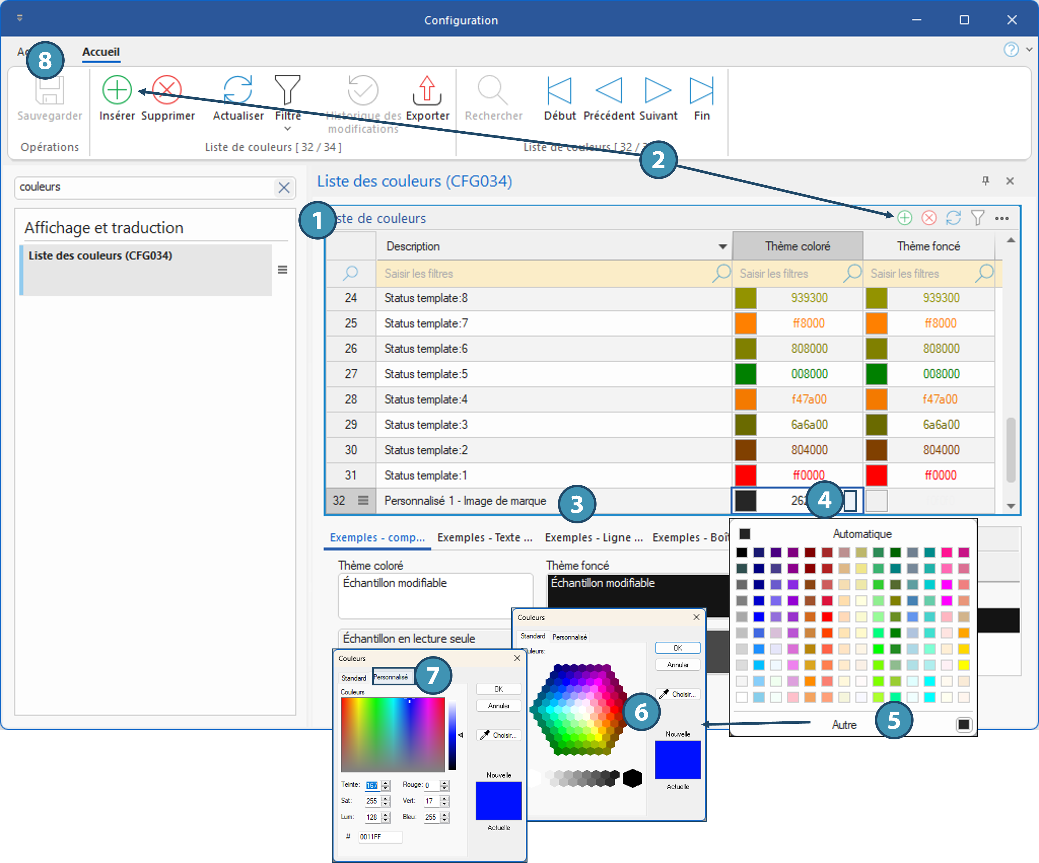Click eyedropper Choisir in front Couleurs dialog
This screenshot has width=1039, height=863.
click(x=499, y=735)
